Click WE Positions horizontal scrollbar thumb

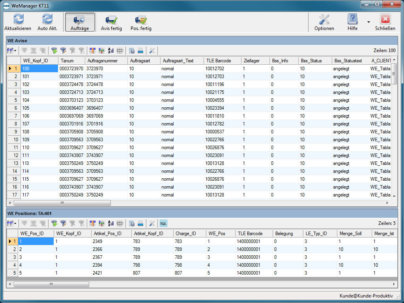[x=51, y=284]
